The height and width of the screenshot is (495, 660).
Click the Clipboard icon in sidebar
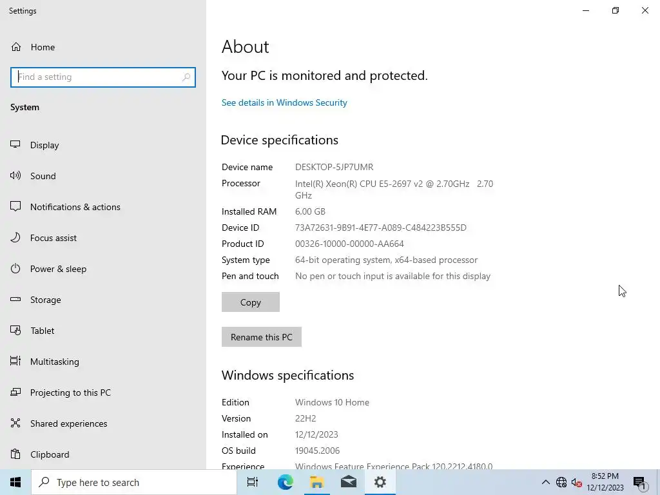15,454
